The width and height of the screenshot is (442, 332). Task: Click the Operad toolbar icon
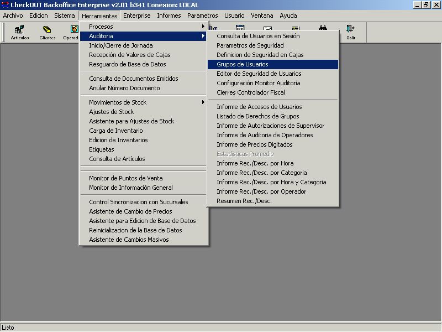point(71,32)
